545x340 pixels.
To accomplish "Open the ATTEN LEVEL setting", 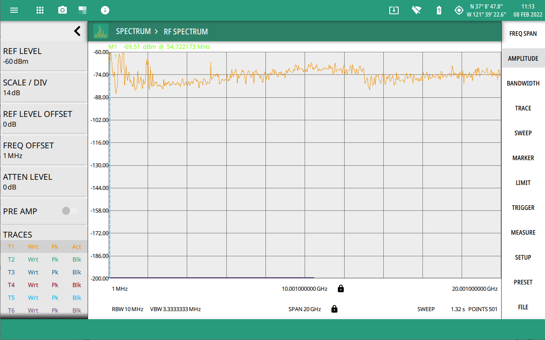I will coord(43,181).
